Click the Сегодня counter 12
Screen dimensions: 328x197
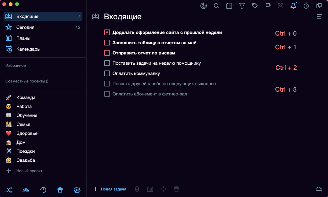click(x=78, y=27)
